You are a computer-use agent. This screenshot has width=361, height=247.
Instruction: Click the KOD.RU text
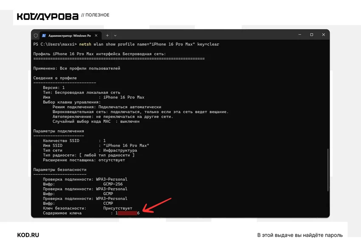(28, 235)
